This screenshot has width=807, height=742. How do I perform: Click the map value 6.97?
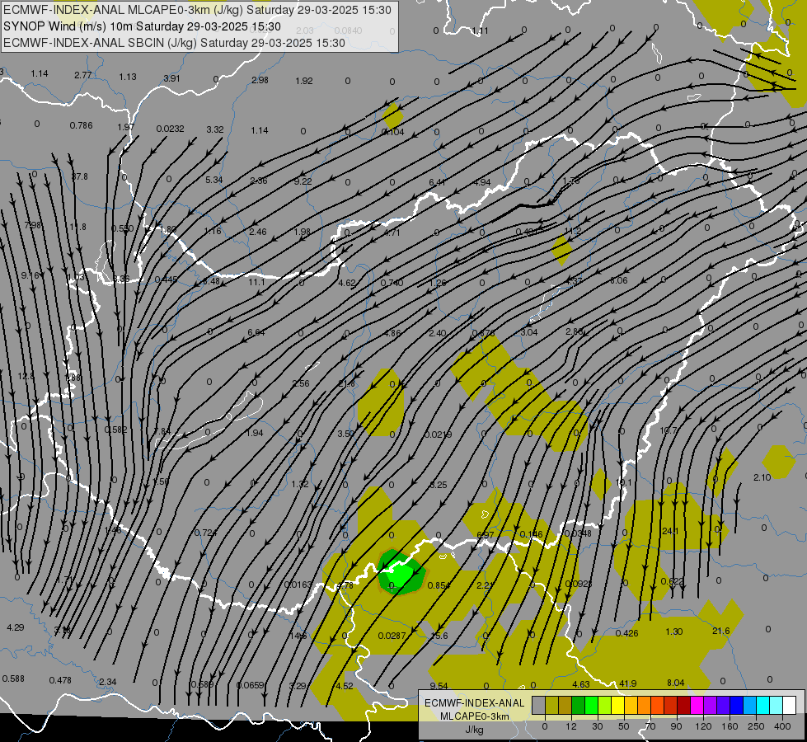(486, 534)
